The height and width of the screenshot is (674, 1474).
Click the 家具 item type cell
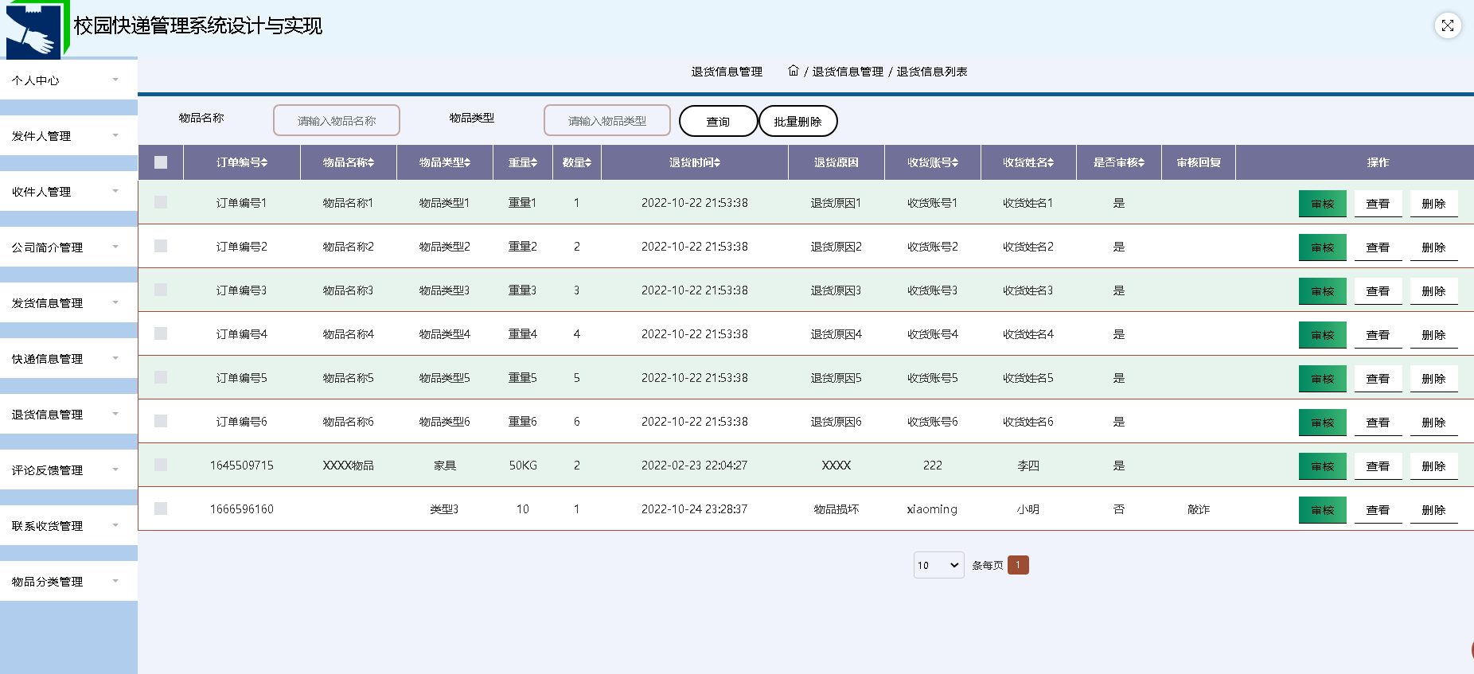pos(445,466)
